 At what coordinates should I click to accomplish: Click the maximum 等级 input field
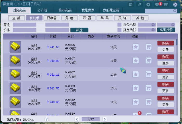point(57,25)
